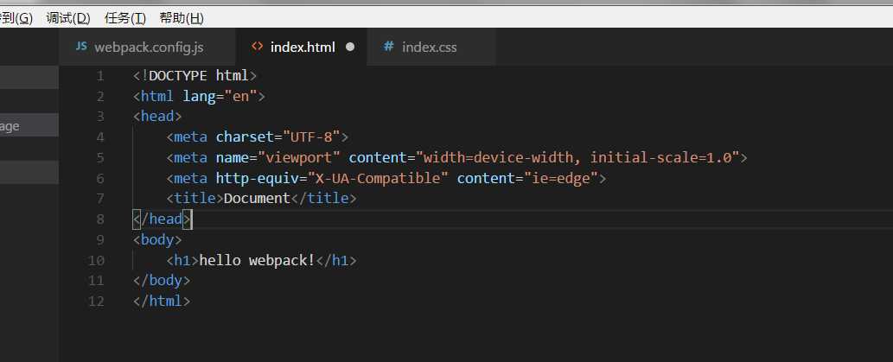
Task: Open the 调试(D) menu
Action: (x=68, y=18)
